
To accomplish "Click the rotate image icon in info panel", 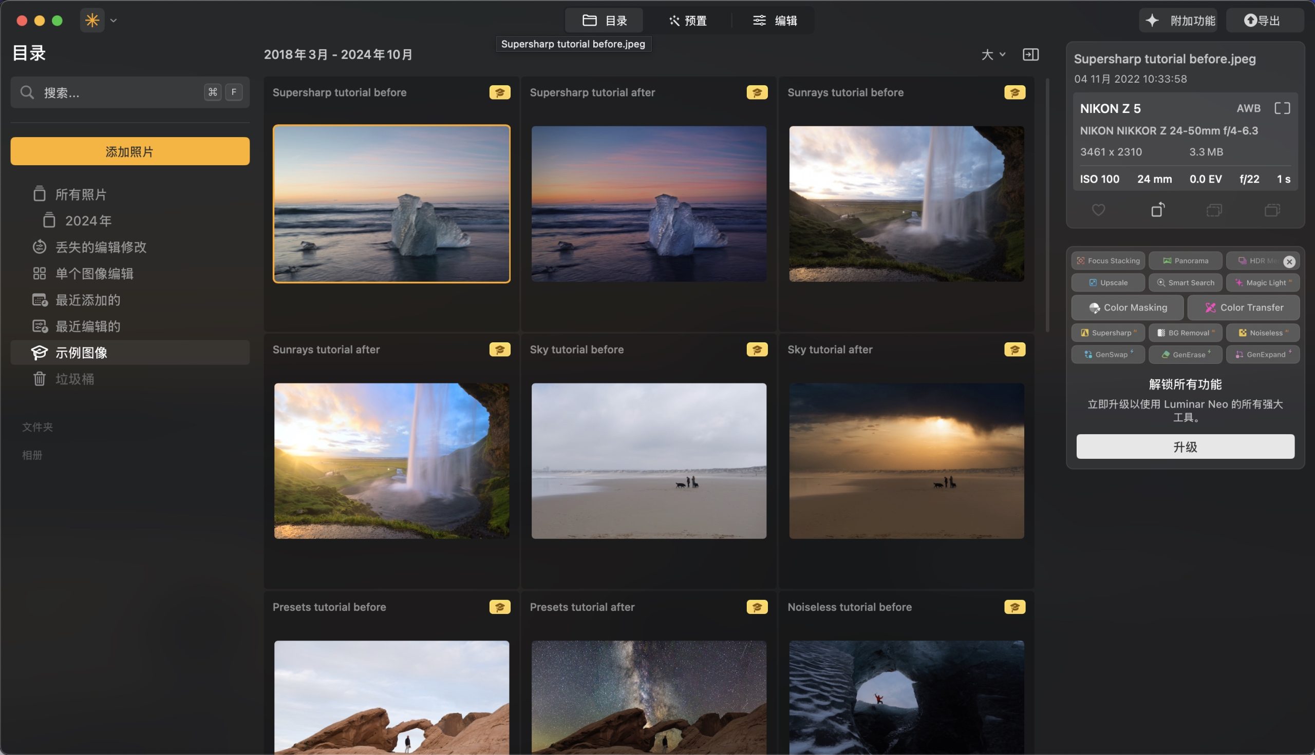I will [x=1158, y=209].
